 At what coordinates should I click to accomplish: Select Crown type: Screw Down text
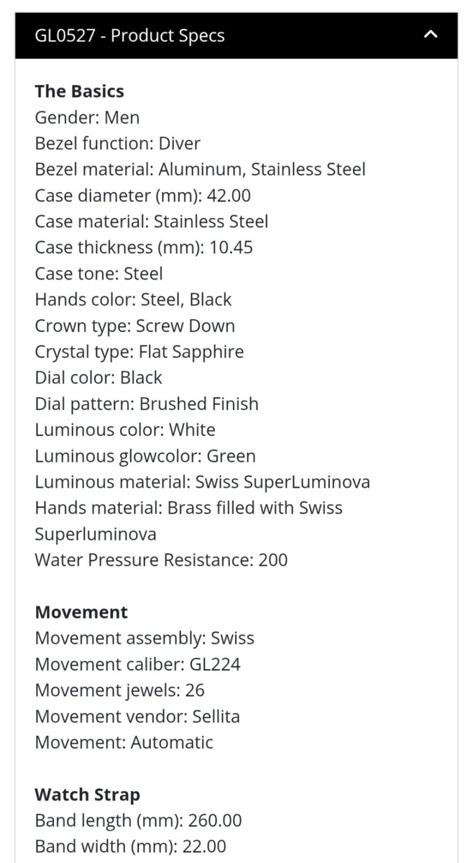click(x=134, y=326)
